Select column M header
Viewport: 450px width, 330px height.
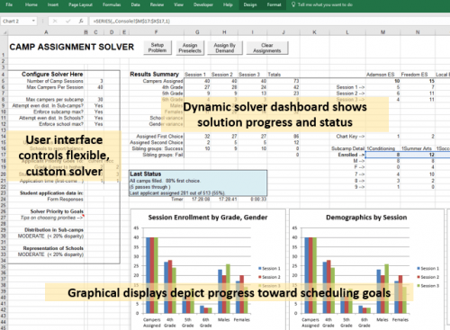click(x=382, y=32)
